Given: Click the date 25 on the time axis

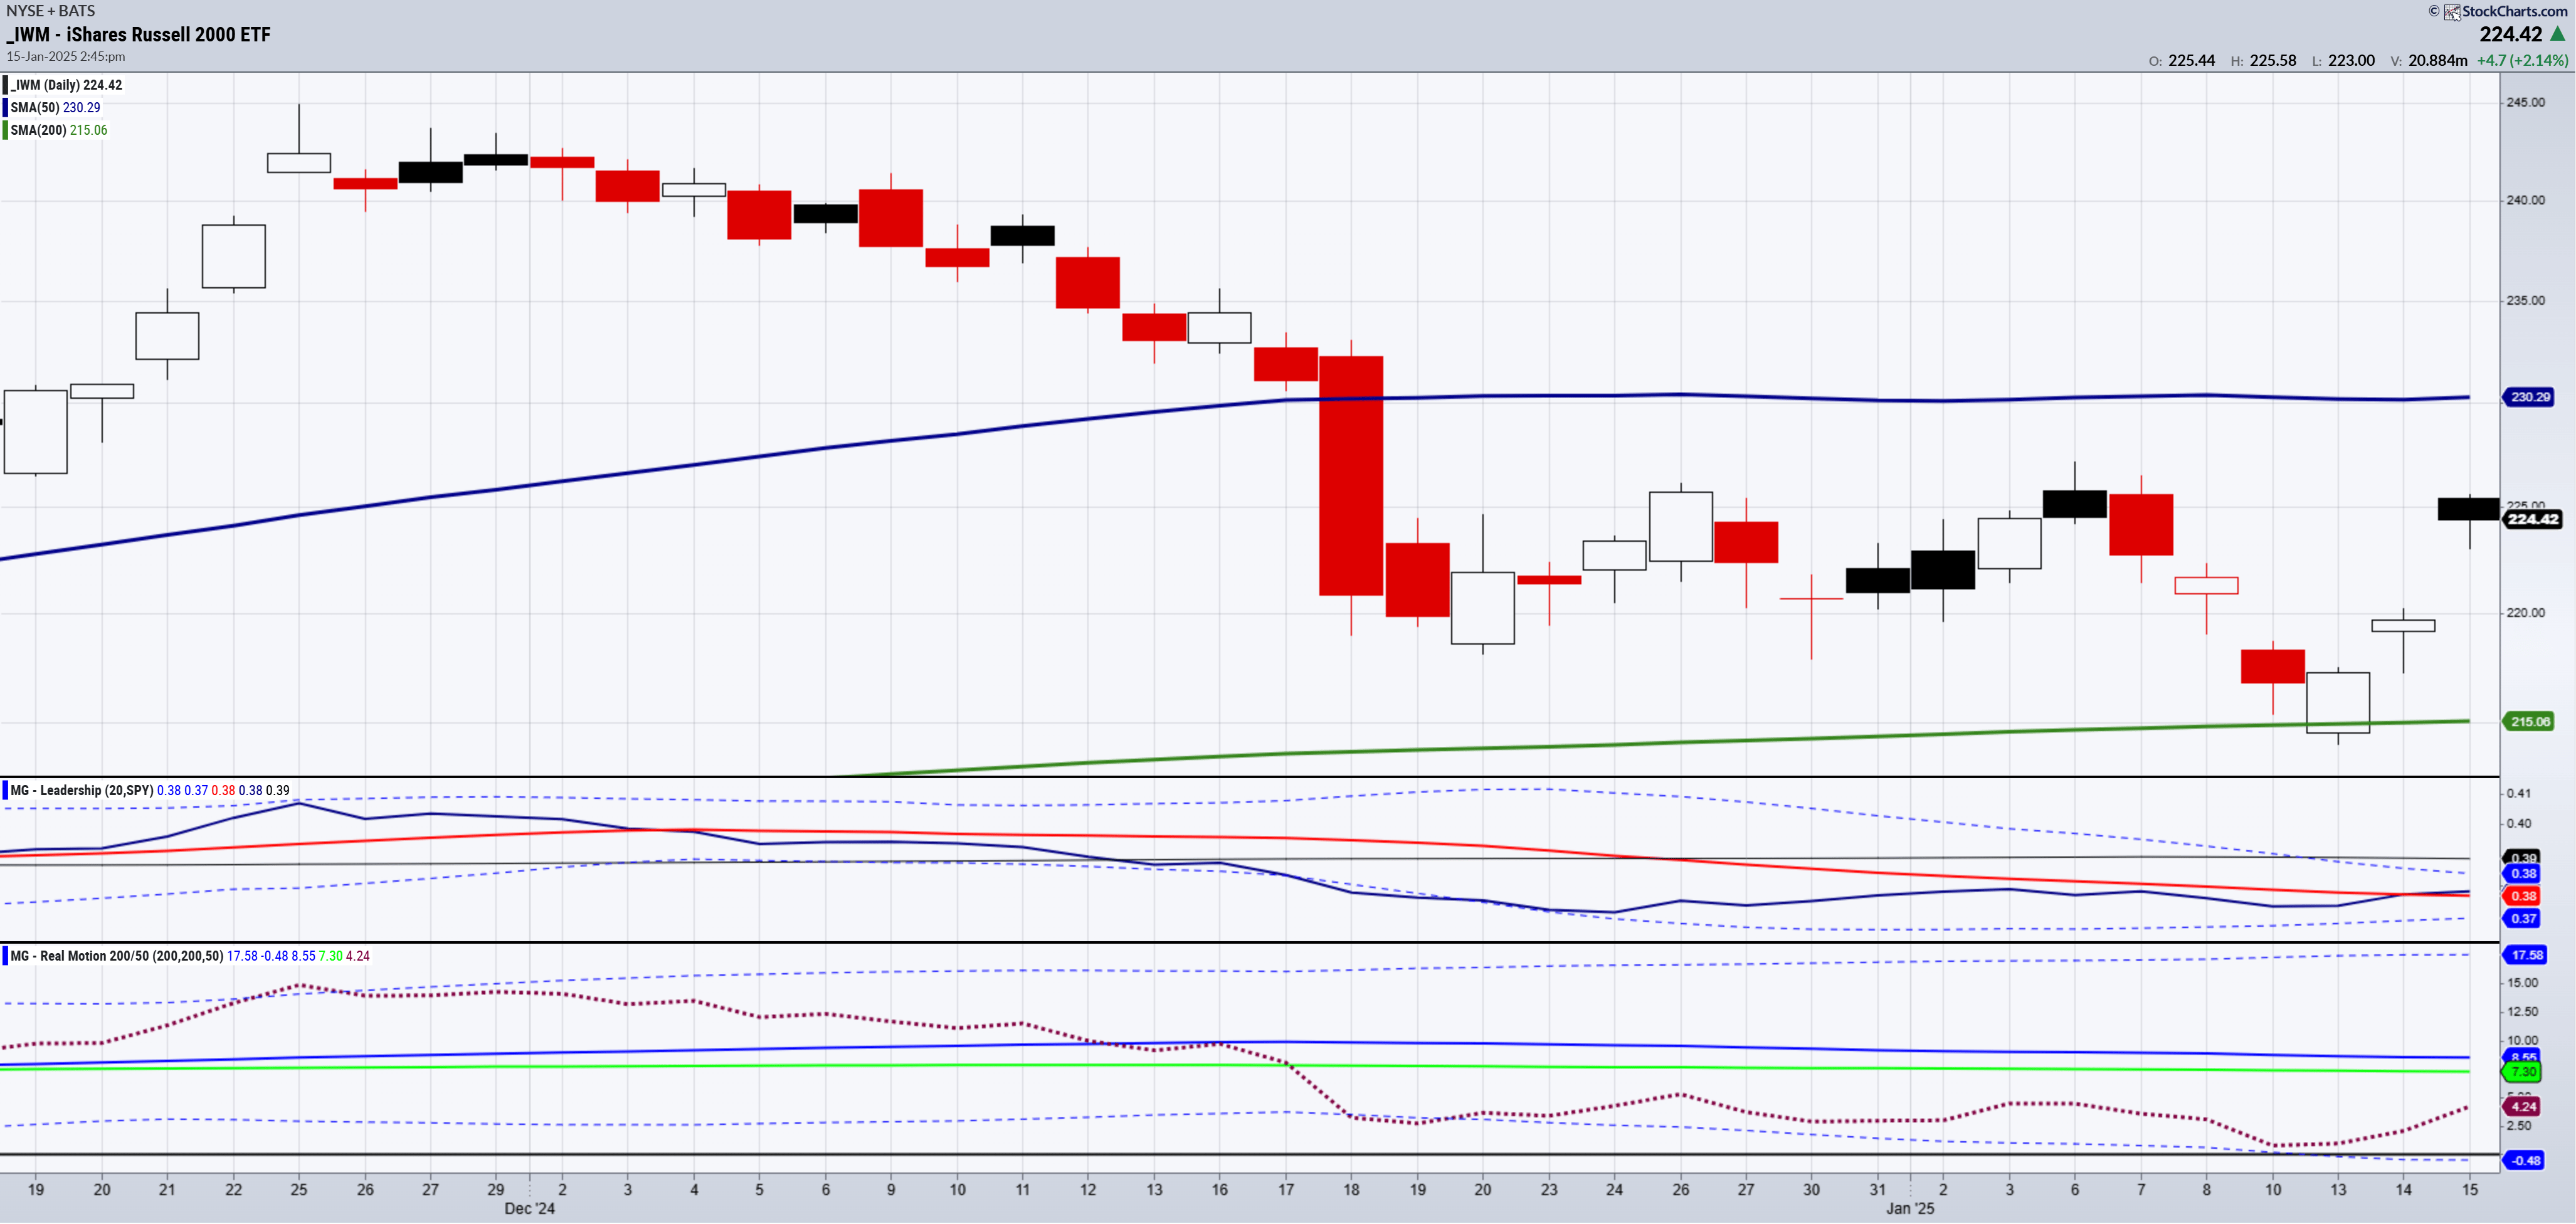Looking at the screenshot, I should click(299, 1189).
